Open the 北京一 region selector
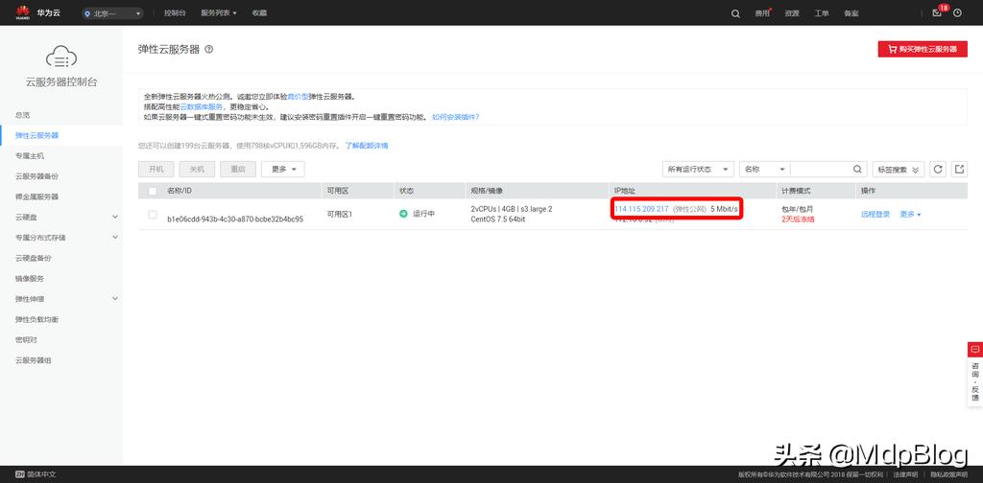 click(x=112, y=13)
